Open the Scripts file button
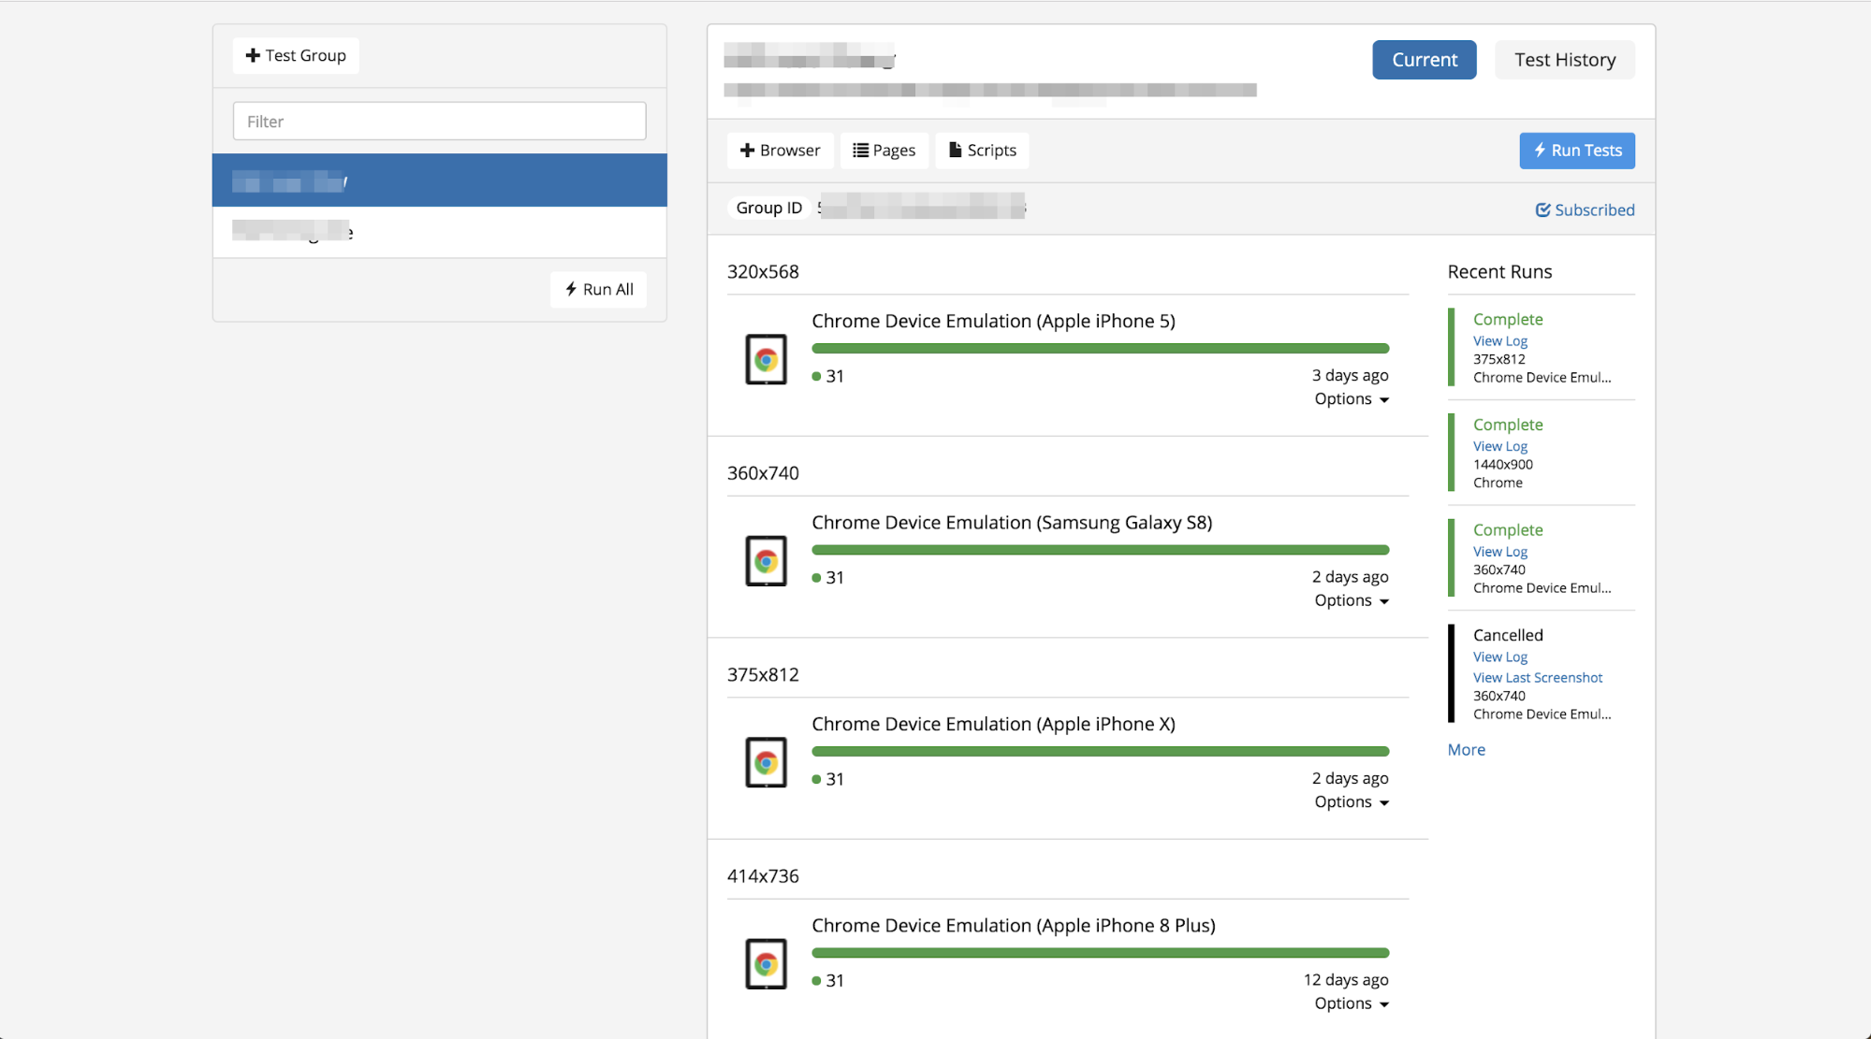This screenshot has height=1039, width=1871. pos(982,151)
